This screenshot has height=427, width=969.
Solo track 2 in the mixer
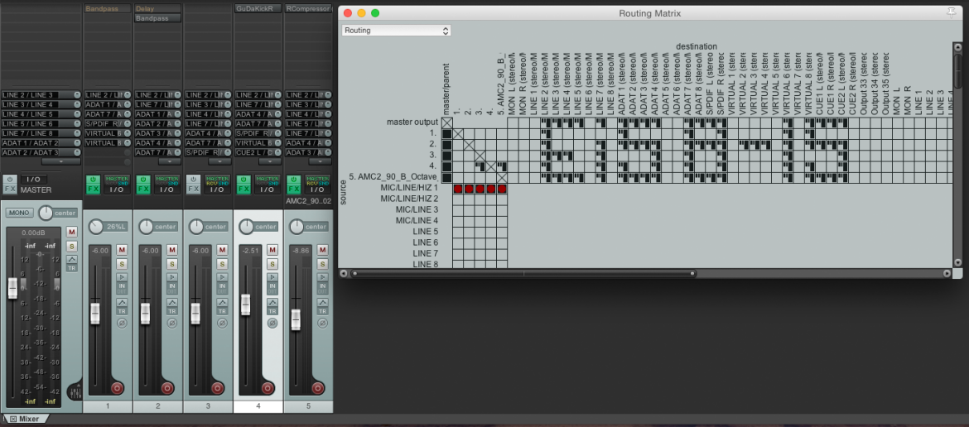click(171, 264)
